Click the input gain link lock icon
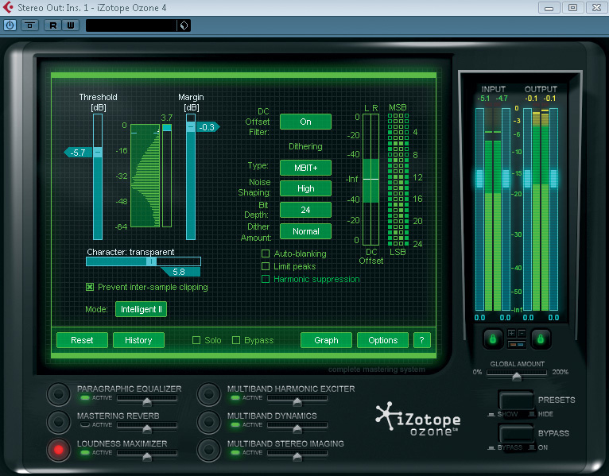 tap(492, 339)
